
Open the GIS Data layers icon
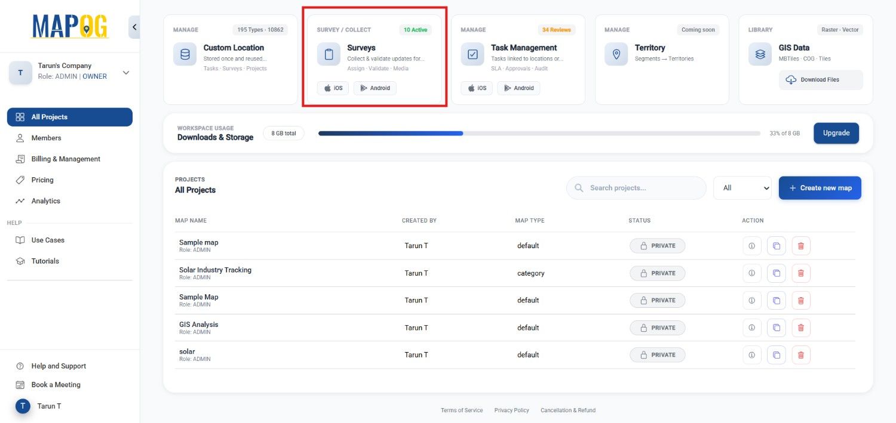759,54
